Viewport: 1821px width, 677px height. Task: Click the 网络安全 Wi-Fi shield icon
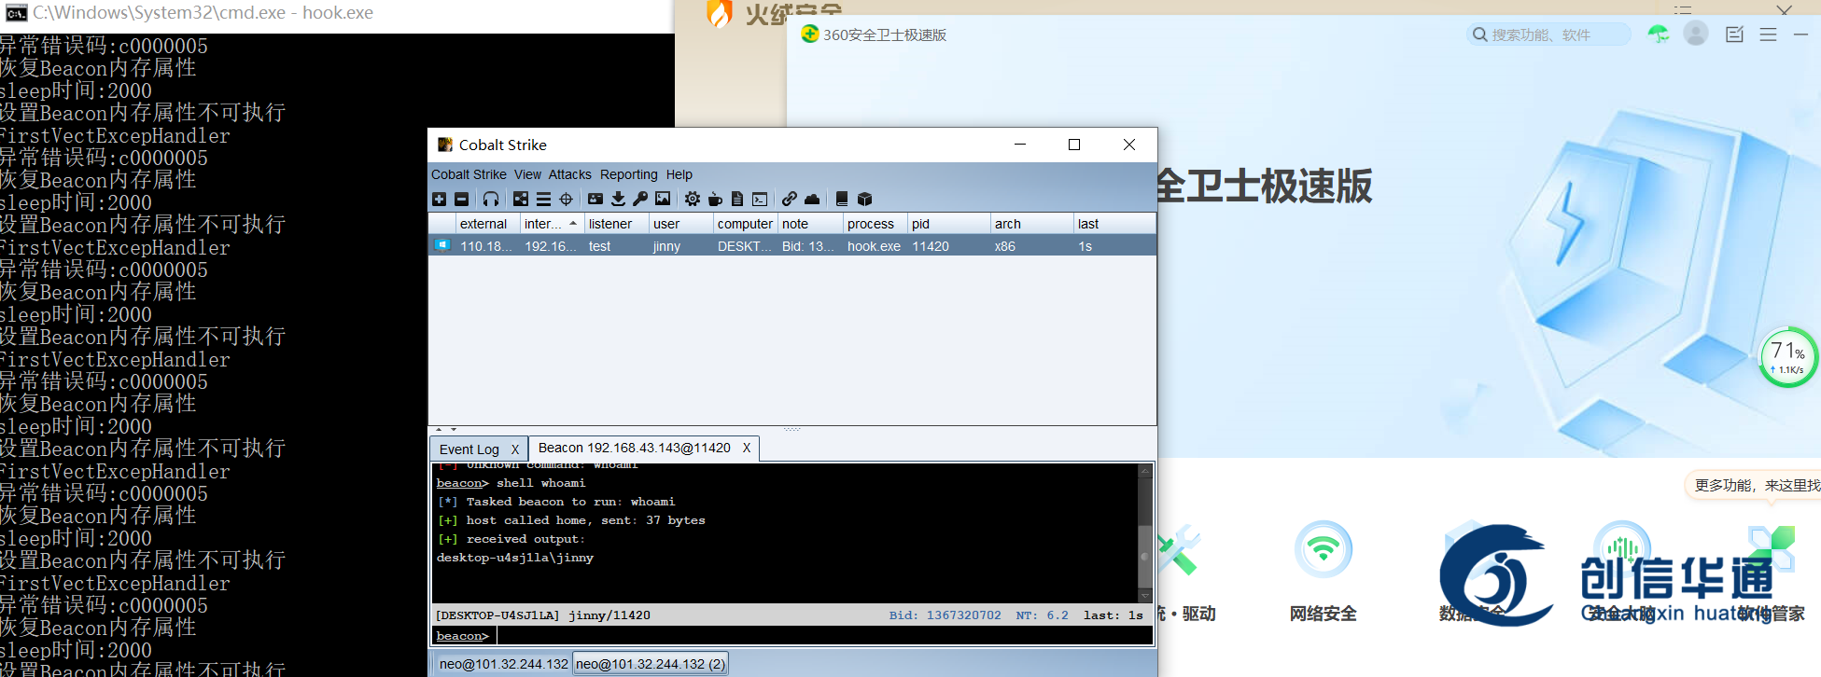pos(1323,549)
